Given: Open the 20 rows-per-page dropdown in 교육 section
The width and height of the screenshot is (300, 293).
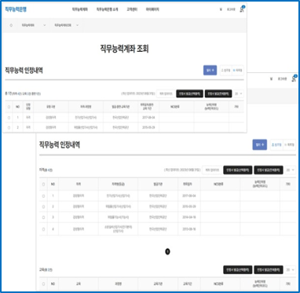Looking at the screenshot, I should [291, 269].
